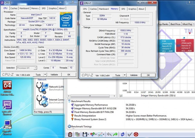
Task: Switch to Memory tab in left CPU-Z window
Action: [x=35, y=8]
